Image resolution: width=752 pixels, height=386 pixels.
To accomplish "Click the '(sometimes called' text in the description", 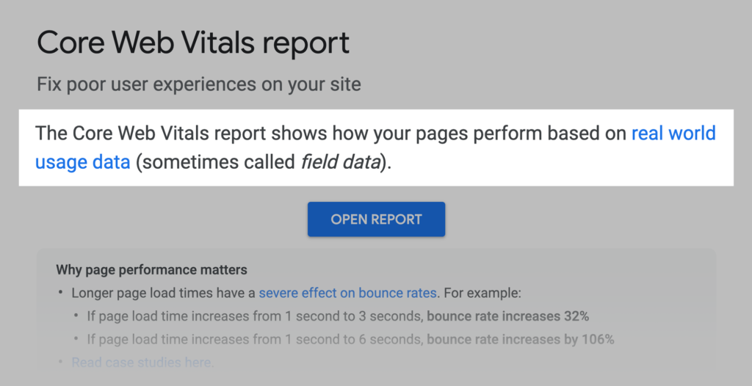I will (x=215, y=162).
